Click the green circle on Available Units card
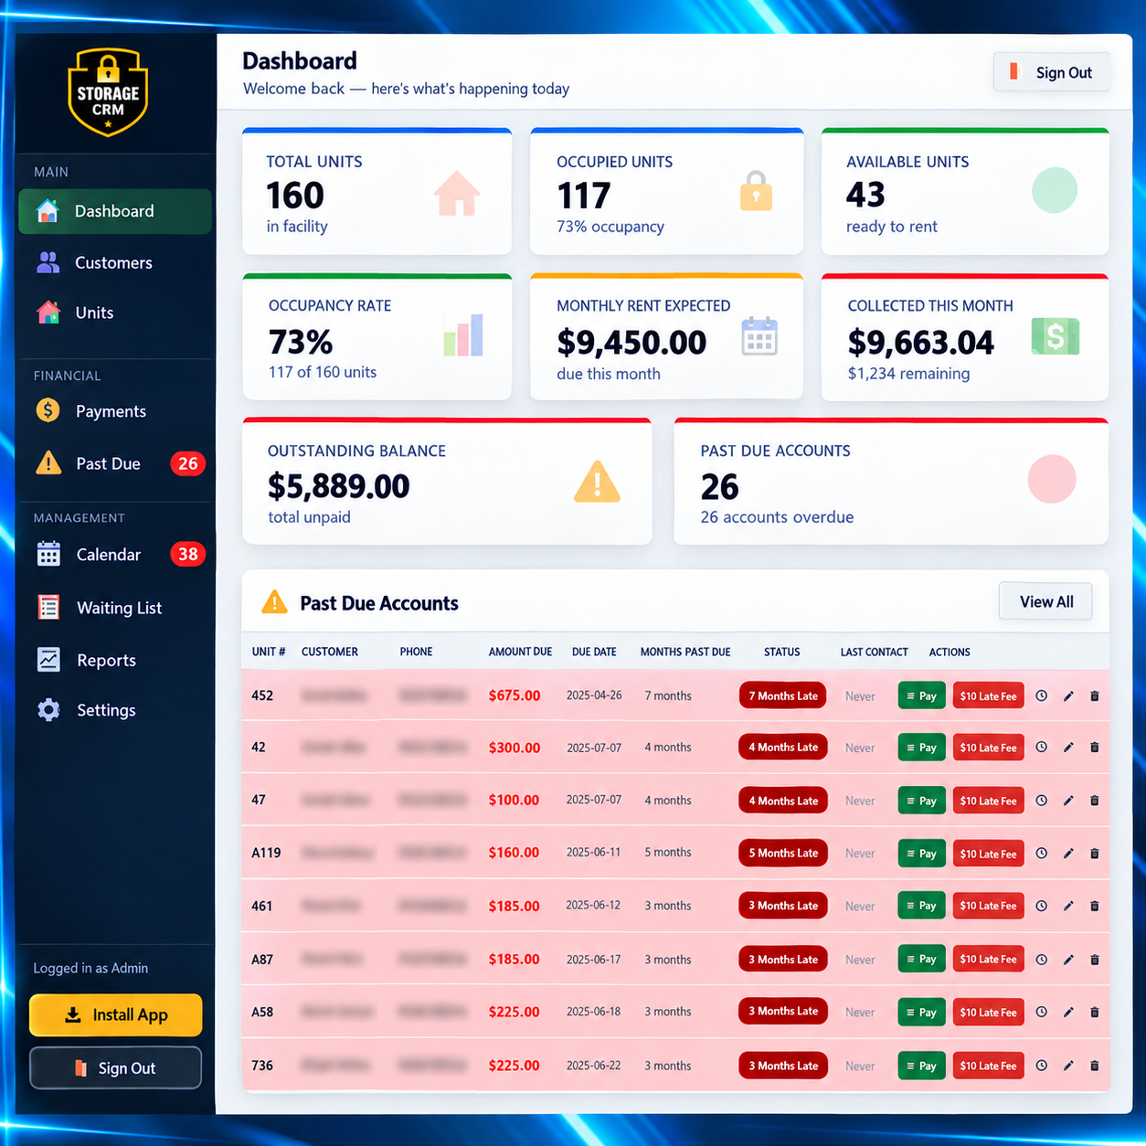The image size is (1146, 1146). coord(1055,190)
